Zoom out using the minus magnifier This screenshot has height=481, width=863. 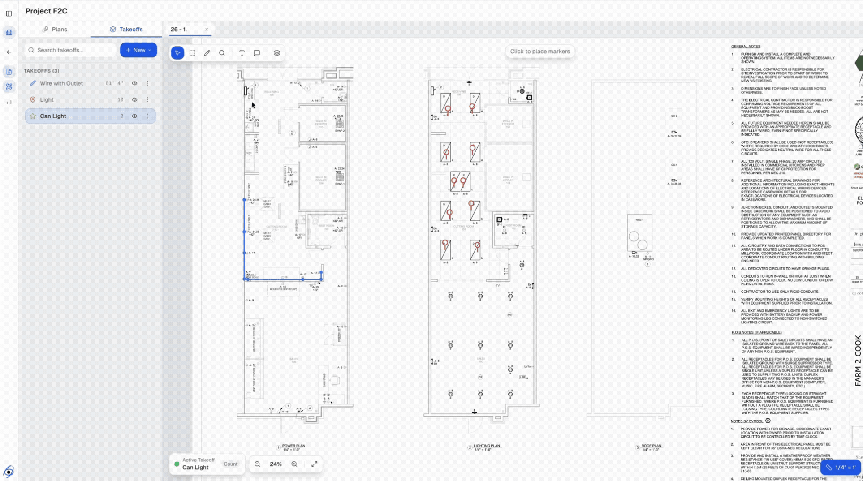tap(257, 464)
